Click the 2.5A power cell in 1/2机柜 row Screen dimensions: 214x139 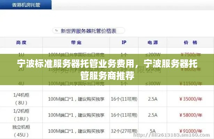pos(153,115)
